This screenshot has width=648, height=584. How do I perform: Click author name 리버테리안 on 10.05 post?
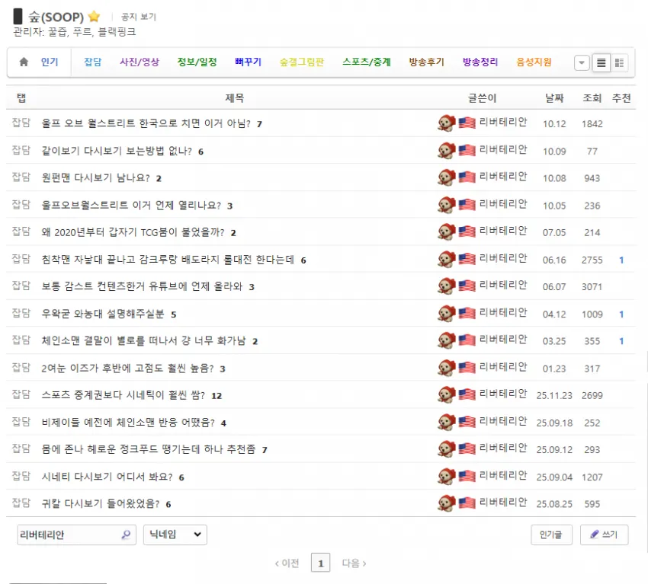click(x=503, y=204)
